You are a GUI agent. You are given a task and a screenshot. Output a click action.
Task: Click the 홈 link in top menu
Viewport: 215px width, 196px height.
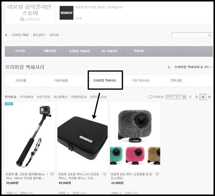[x=6, y=35]
